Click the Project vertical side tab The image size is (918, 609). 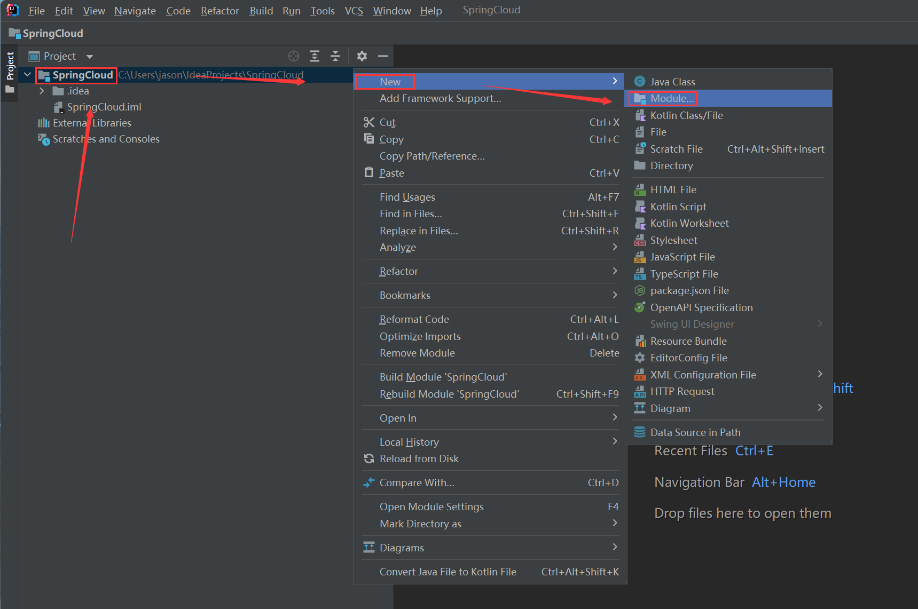10,66
